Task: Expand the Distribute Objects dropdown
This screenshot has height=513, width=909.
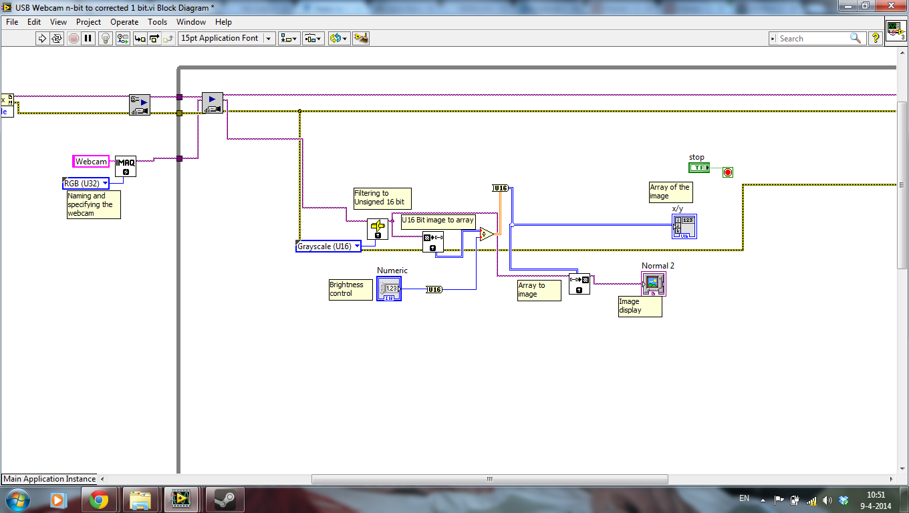Action: (313, 39)
